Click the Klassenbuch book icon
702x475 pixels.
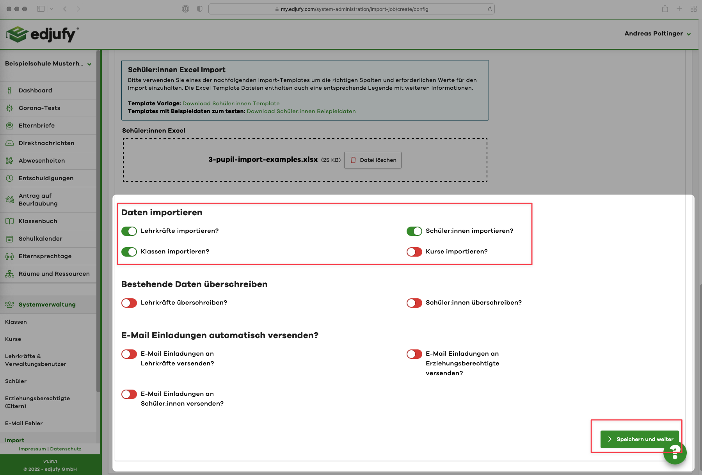click(x=9, y=221)
